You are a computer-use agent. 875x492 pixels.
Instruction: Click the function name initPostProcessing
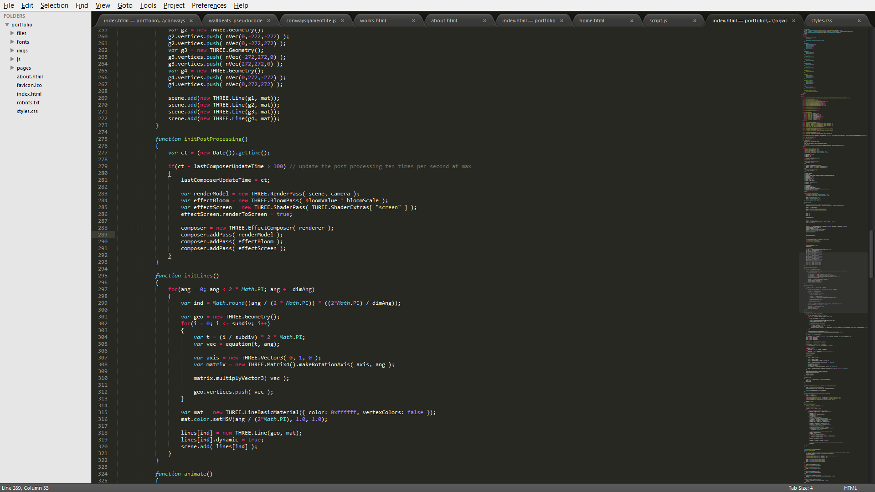pos(213,139)
